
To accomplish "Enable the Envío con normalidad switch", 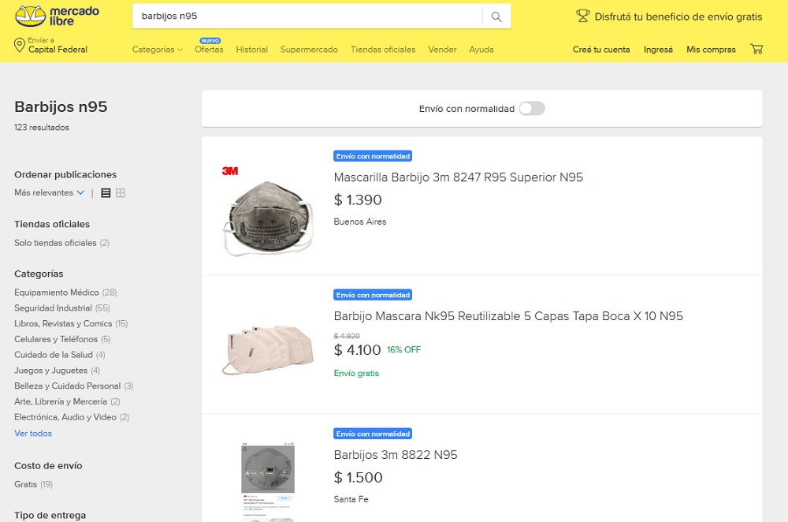I will pos(531,108).
